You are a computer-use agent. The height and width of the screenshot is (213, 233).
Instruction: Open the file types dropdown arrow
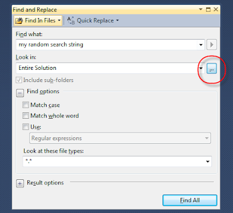click(x=208, y=162)
